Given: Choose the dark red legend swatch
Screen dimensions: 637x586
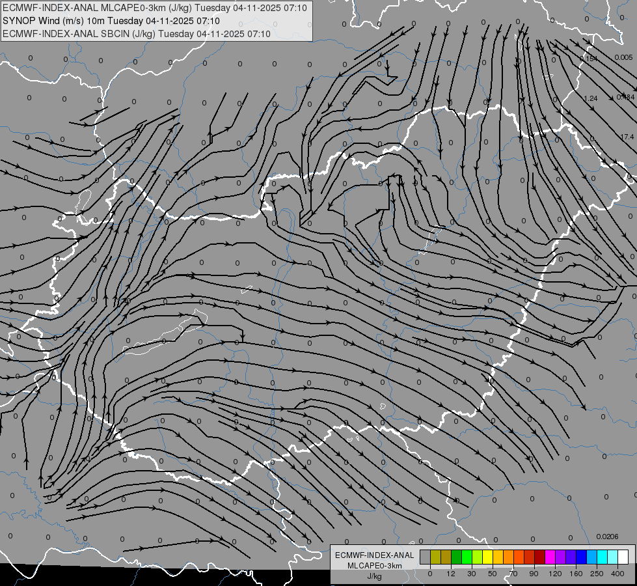Looking at the screenshot, I should tap(540, 557).
